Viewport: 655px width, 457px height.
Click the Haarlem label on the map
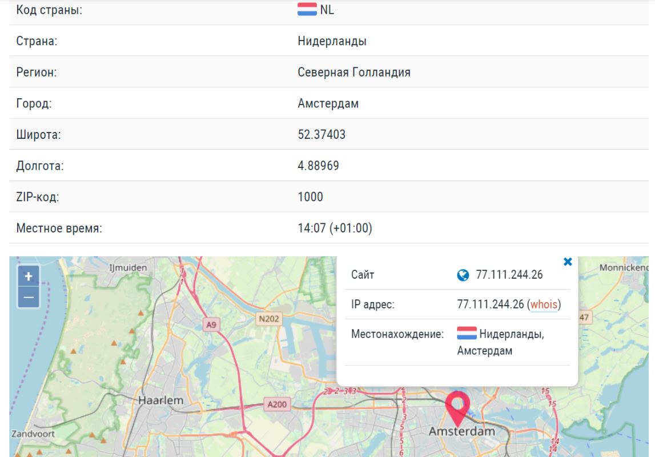161,400
